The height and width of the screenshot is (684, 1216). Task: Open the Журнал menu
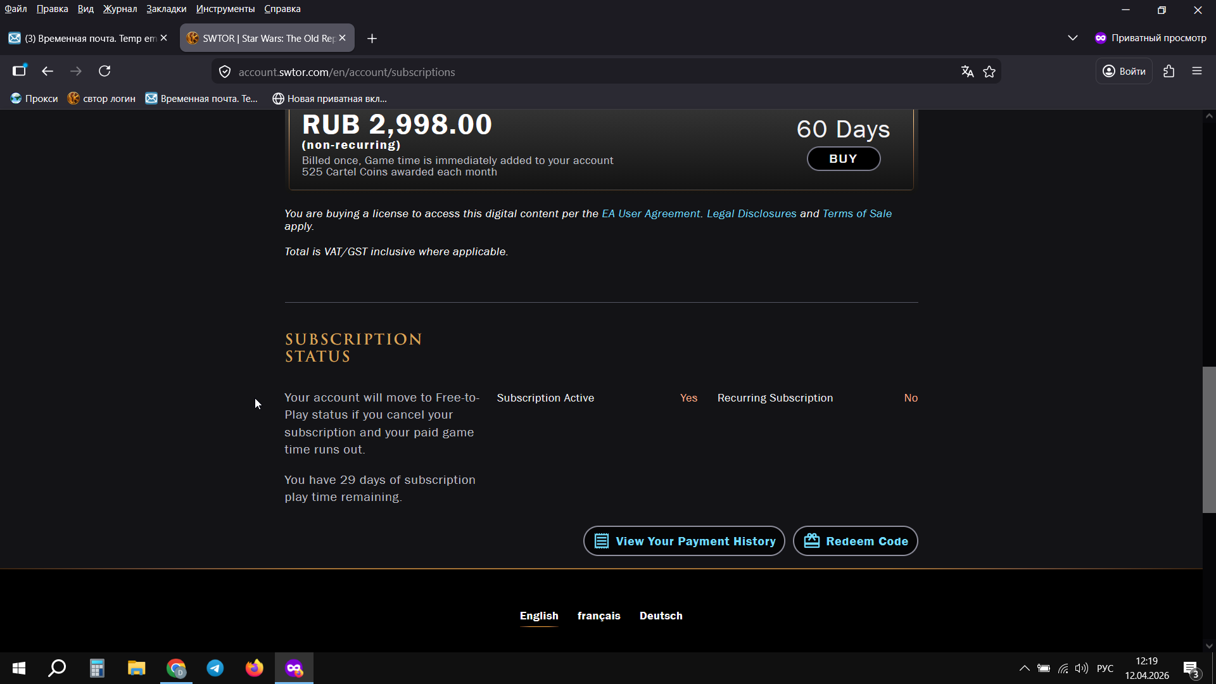[x=120, y=9]
